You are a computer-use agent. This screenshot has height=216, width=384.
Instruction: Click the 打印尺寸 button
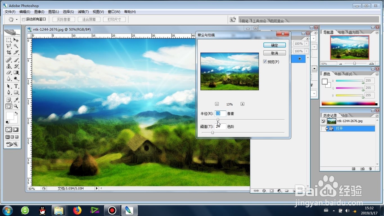click(114, 19)
